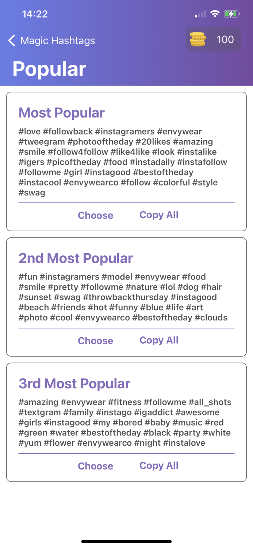Screen dimensions: 253x548
Task: Tap the coin balance showing 100
Action: pyautogui.click(x=225, y=39)
